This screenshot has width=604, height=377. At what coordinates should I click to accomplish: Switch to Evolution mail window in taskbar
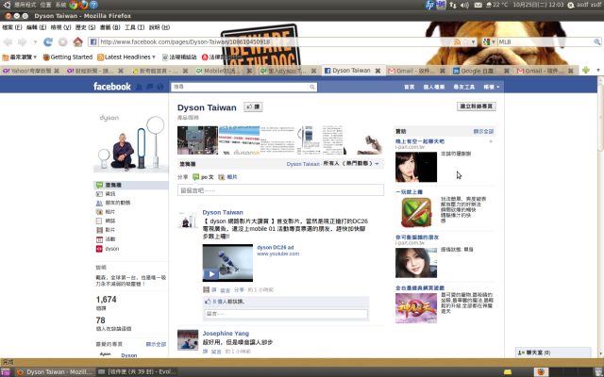click(x=137, y=372)
